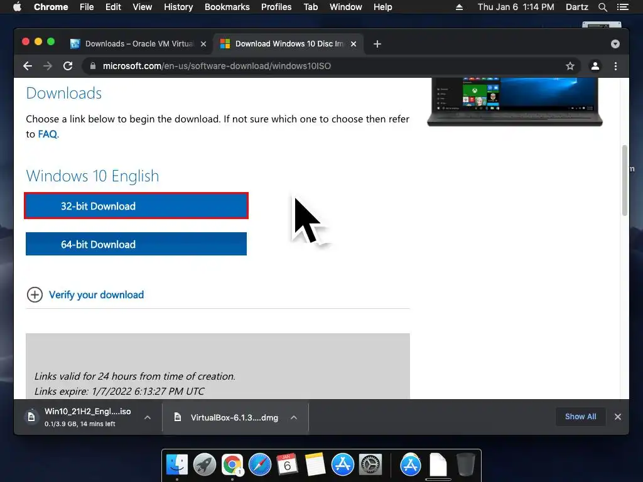Start the 32-bit Download
Viewport: 643px width, 482px height.
tap(136, 206)
